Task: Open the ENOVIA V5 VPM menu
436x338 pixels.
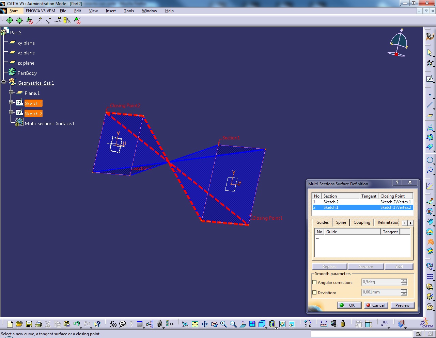Action: point(41,11)
